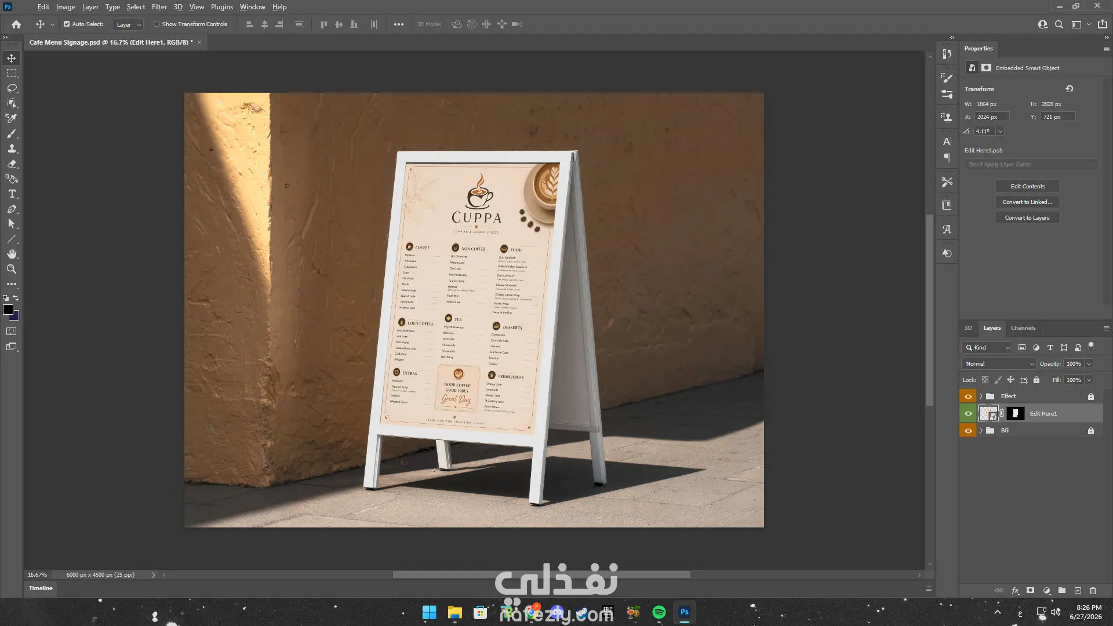The width and height of the screenshot is (1113, 626).
Task: Open the Auto-Select Layer dropdown
Action: click(128, 24)
